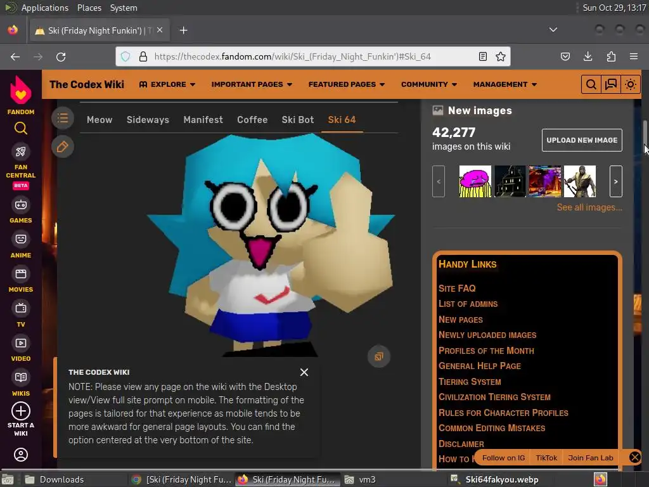Click the Fandom sidebar search icon
Image resolution: width=649 pixels, height=487 pixels.
tap(21, 128)
